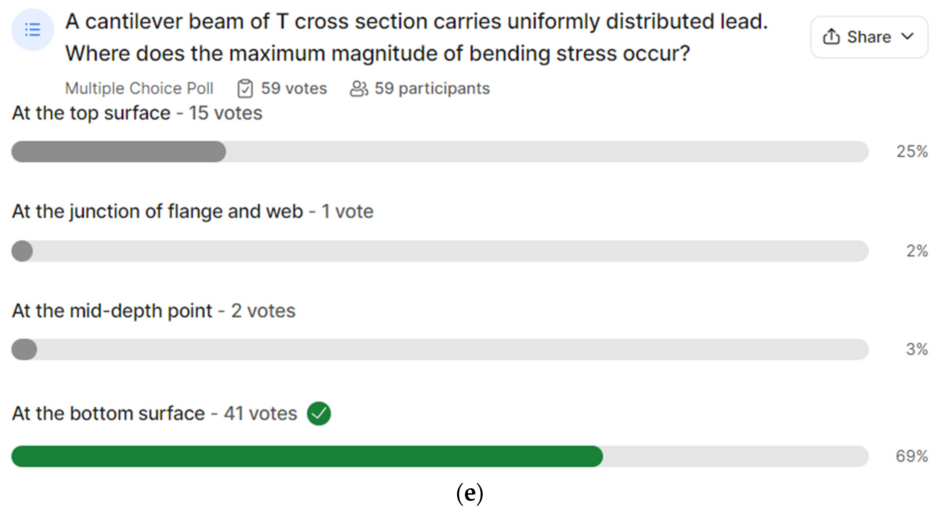The height and width of the screenshot is (515, 935).
Task: Click the share upload arrow icon
Action: [831, 37]
